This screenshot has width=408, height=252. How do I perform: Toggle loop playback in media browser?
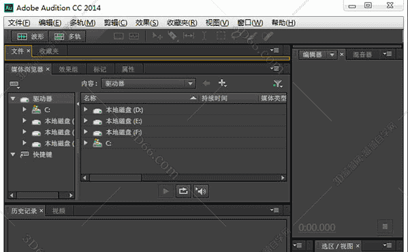coord(183,191)
